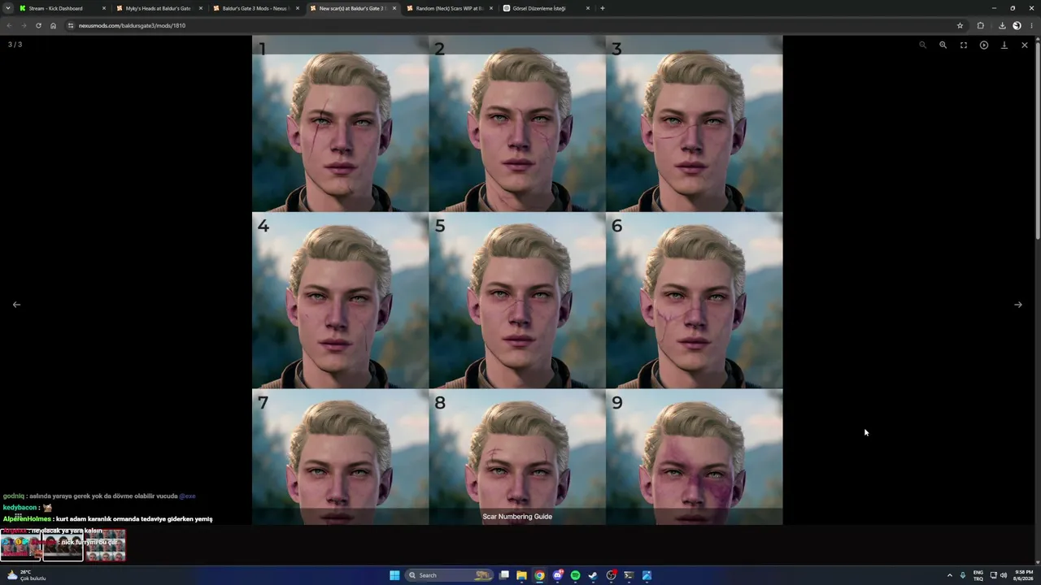1041x585 pixels.
Task: Open Discord from the taskbar
Action: [557, 575]
